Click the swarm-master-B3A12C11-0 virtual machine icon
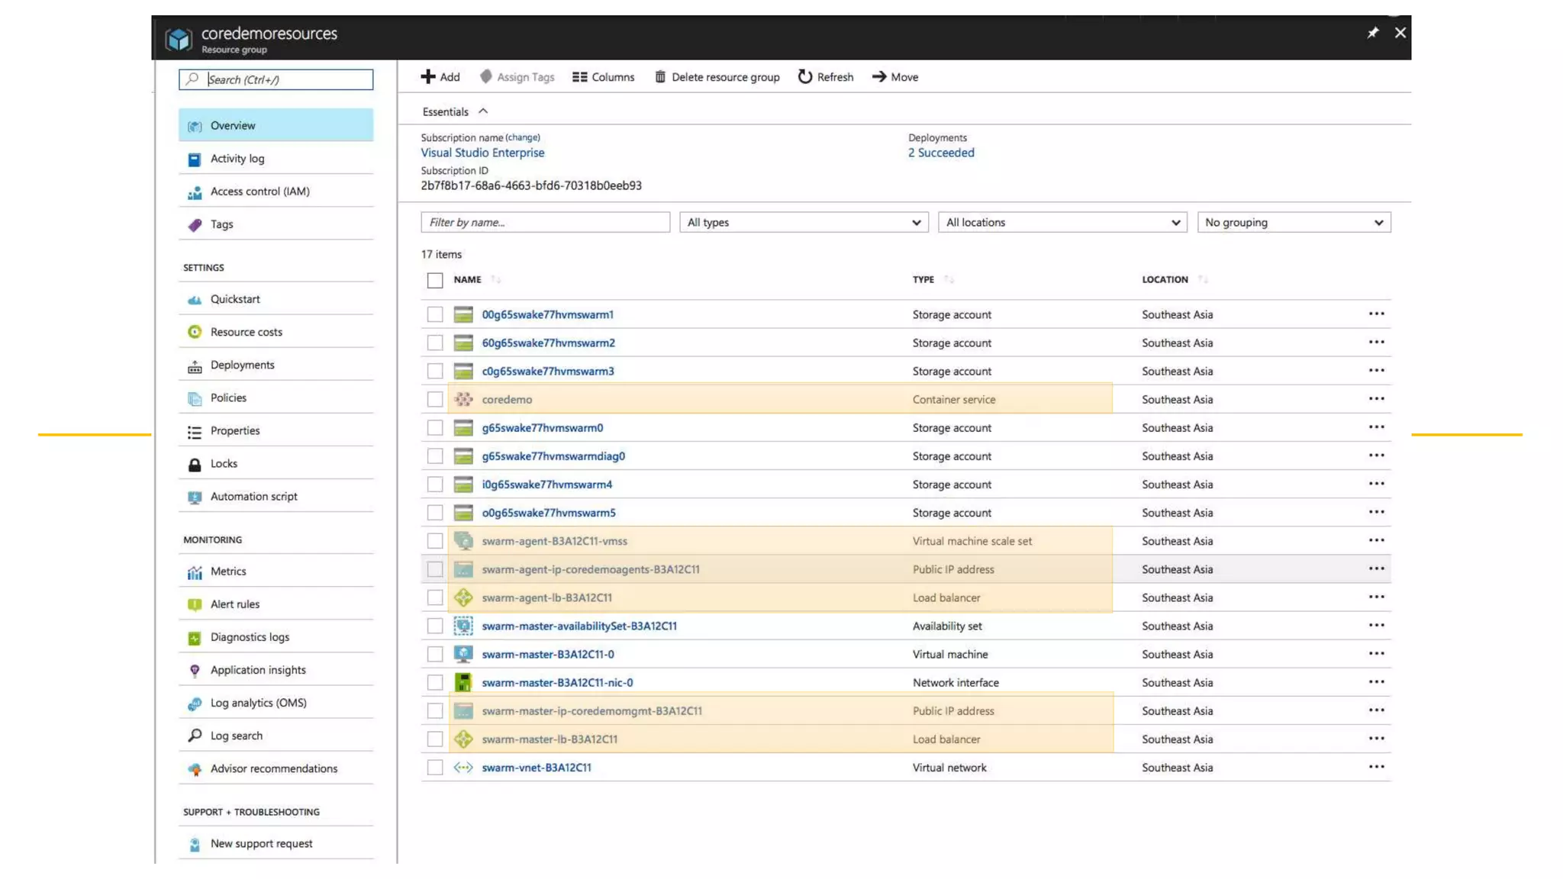Viewport: 1563px width, 879px height. (x=463, y=654)
